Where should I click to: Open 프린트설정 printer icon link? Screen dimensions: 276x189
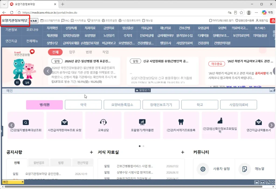pos(109,21)
